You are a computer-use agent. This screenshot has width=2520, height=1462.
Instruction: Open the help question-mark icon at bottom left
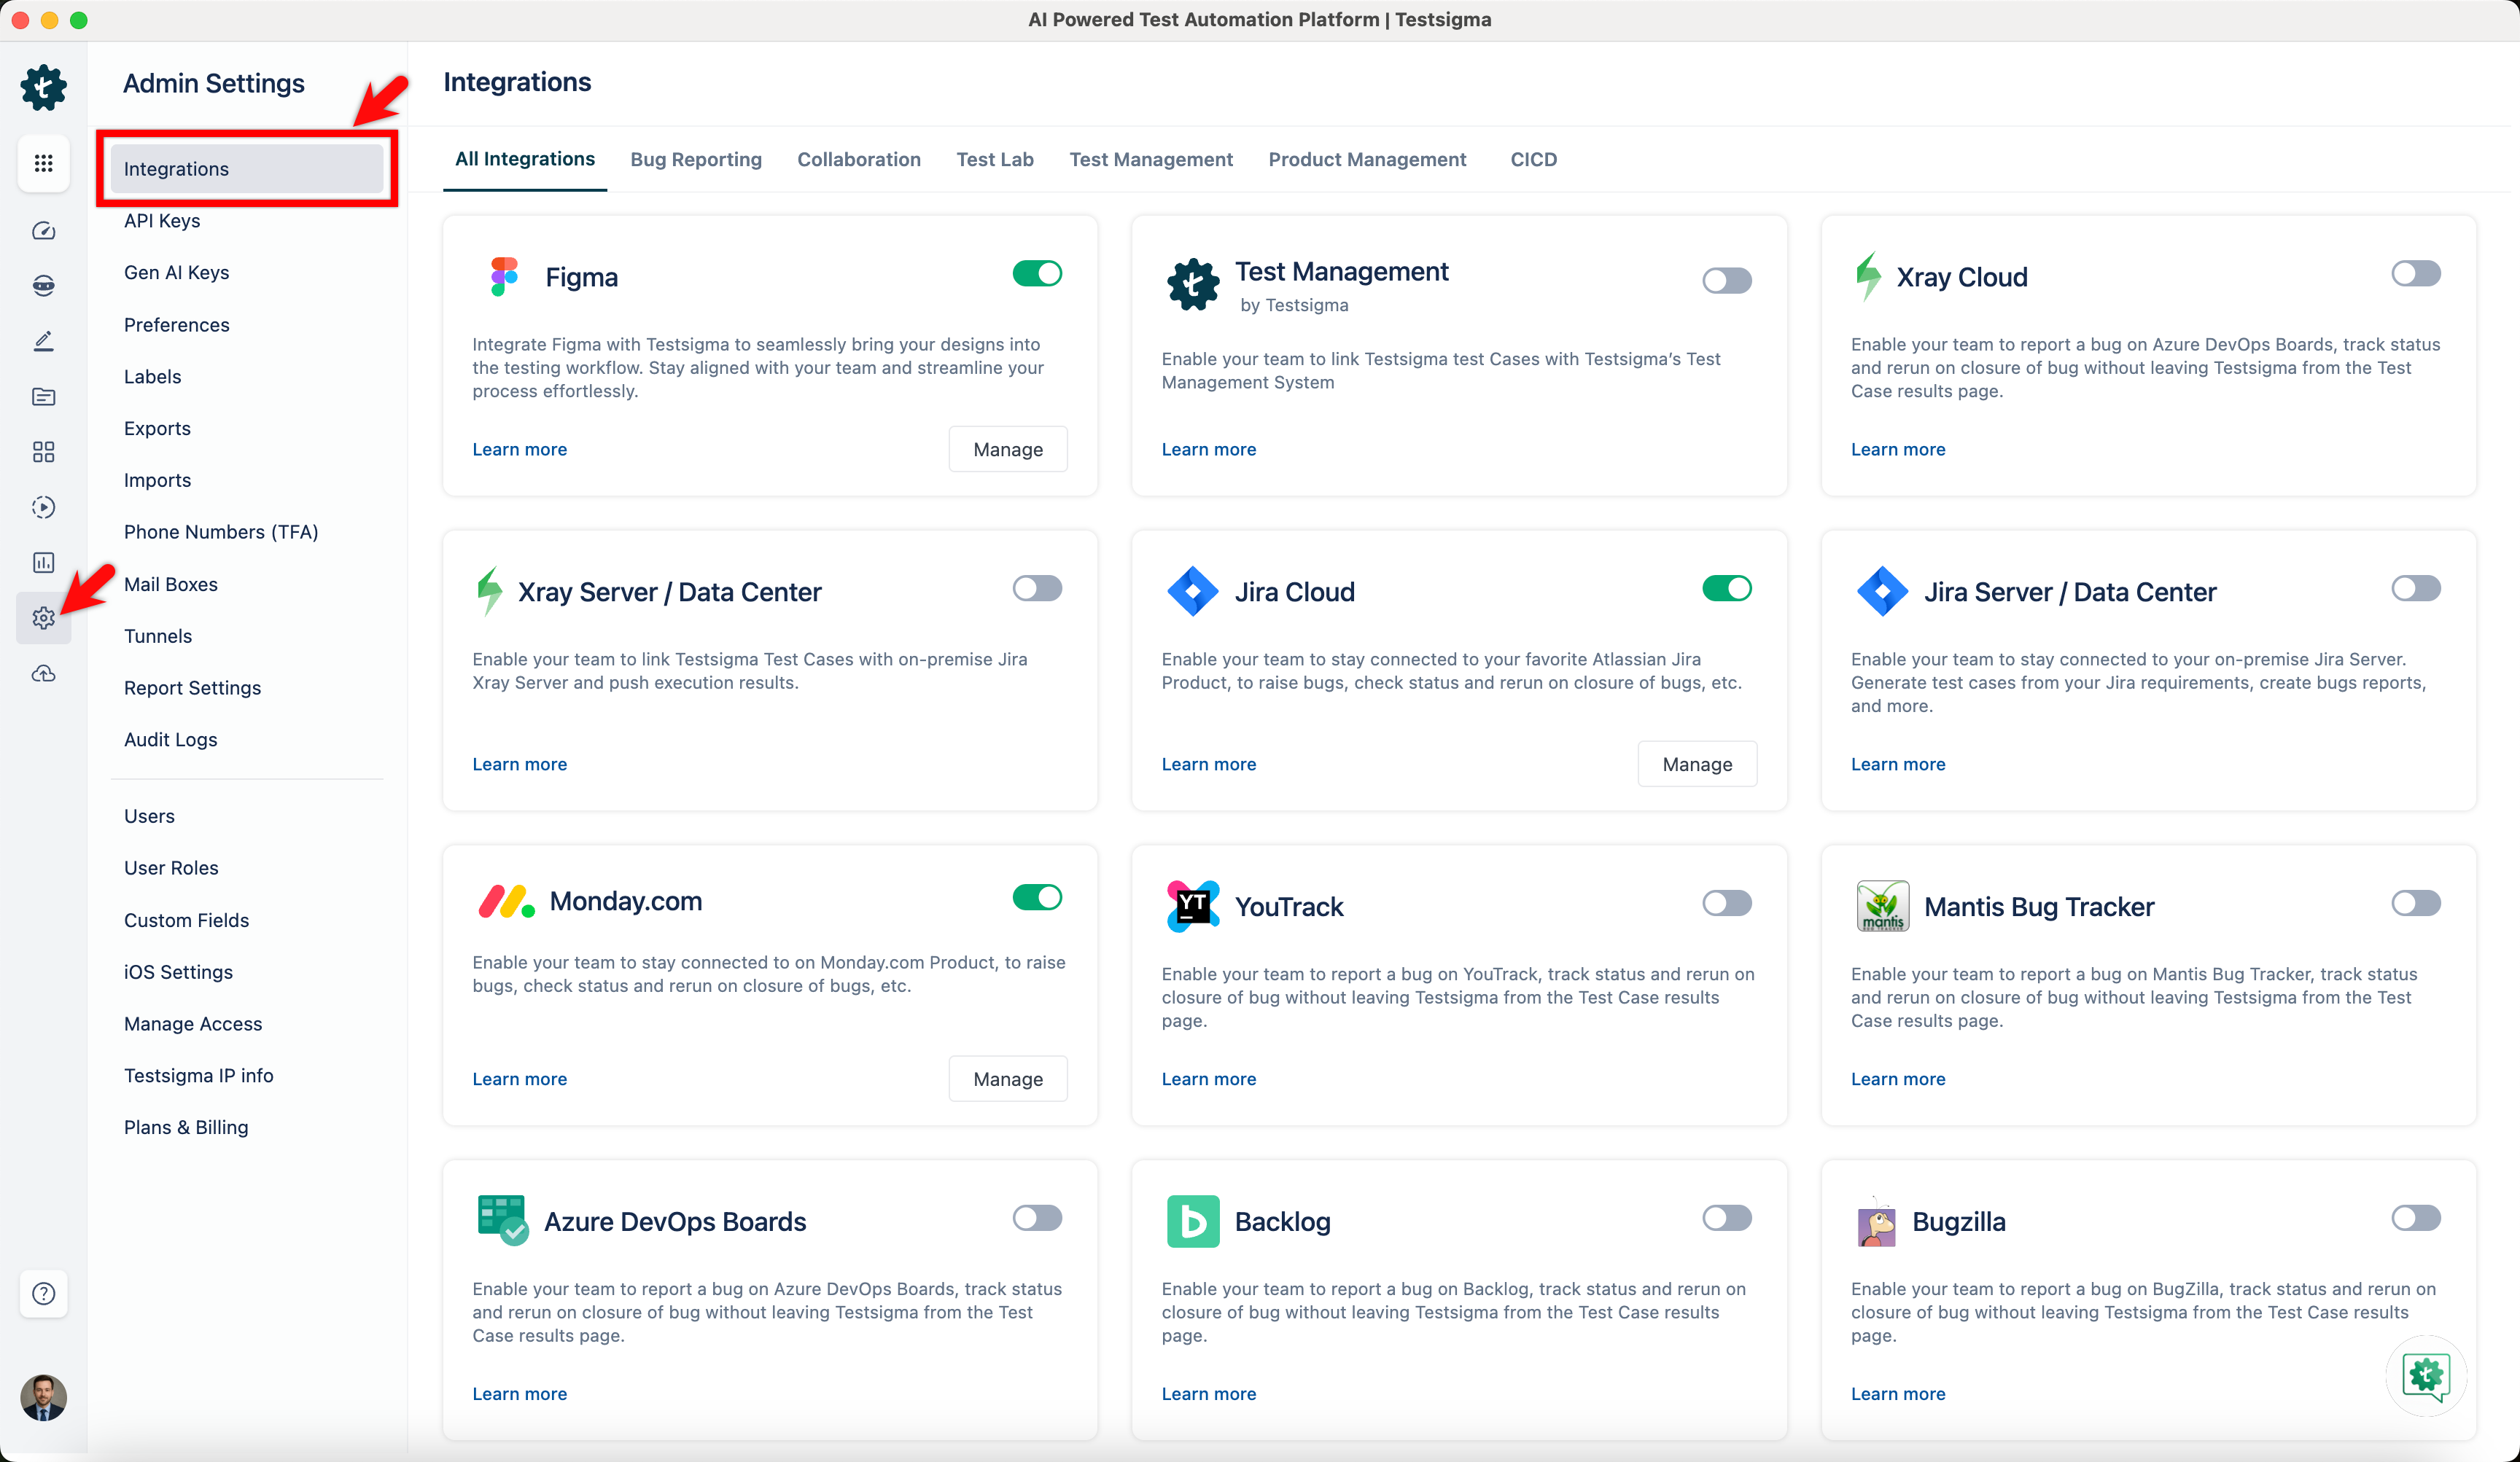(x=43, y=1293)
